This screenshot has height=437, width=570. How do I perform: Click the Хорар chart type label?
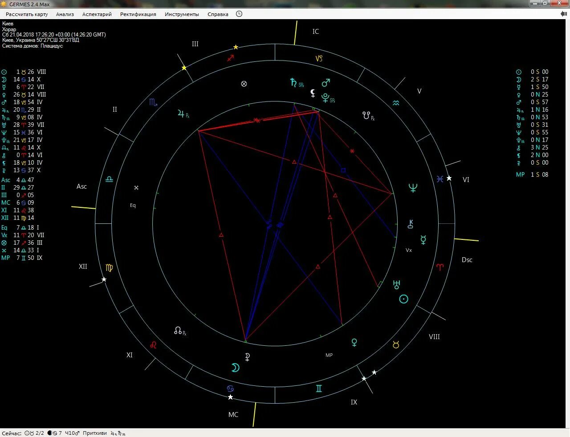click(9, 29)
